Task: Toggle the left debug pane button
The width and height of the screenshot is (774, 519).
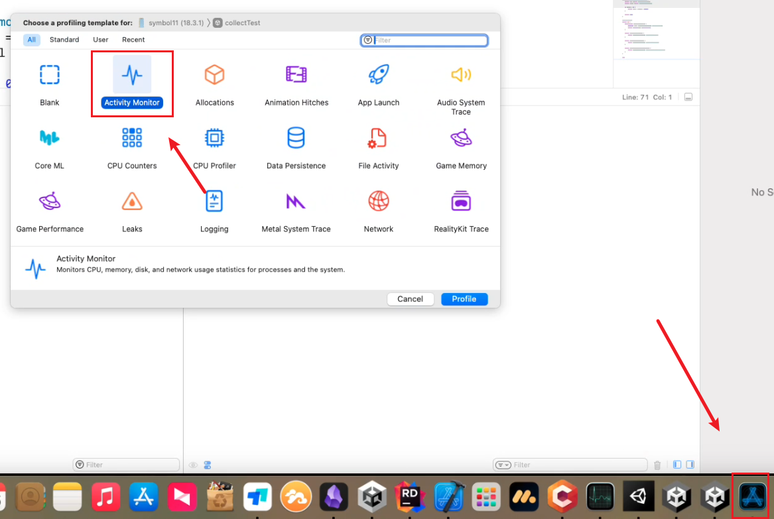Action: coord(677,465)
